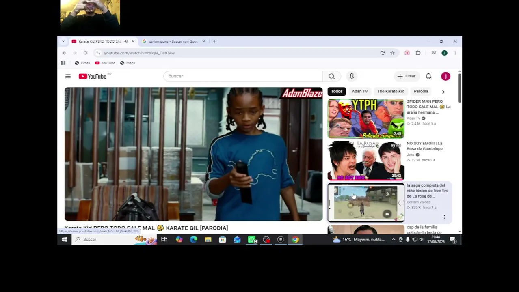Click the address bar URL youtube.com/watch

click(x=139, y=53)
